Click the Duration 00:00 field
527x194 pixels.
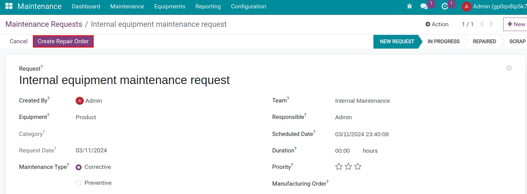[342, 151]
